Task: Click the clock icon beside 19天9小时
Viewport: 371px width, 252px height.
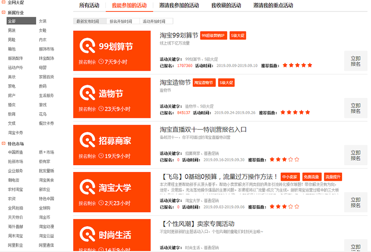Action: (x=101, y=156)
